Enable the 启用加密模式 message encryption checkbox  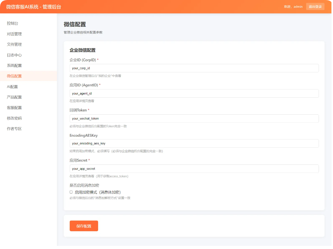pyautogui.click(x=71, y=192)
